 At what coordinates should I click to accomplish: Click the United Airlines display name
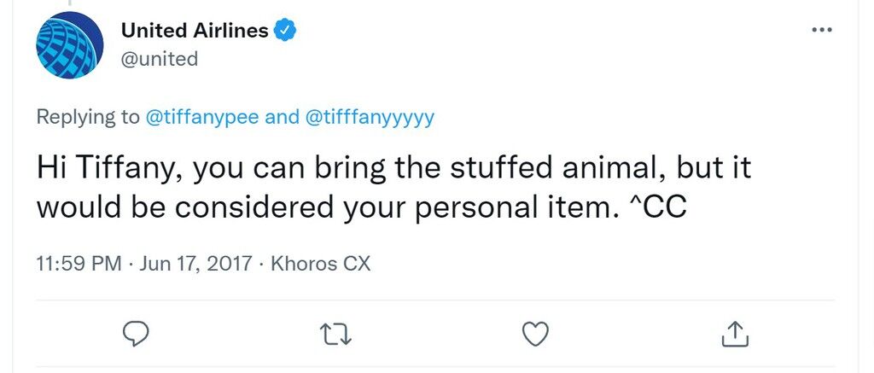click(195, 31)
